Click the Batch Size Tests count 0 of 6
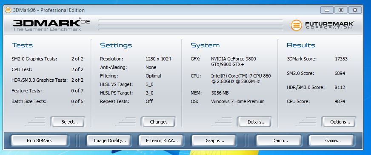The image size is (371, 155). 77,101
